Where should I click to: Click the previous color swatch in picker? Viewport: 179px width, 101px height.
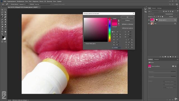click(x=114, y=24)
